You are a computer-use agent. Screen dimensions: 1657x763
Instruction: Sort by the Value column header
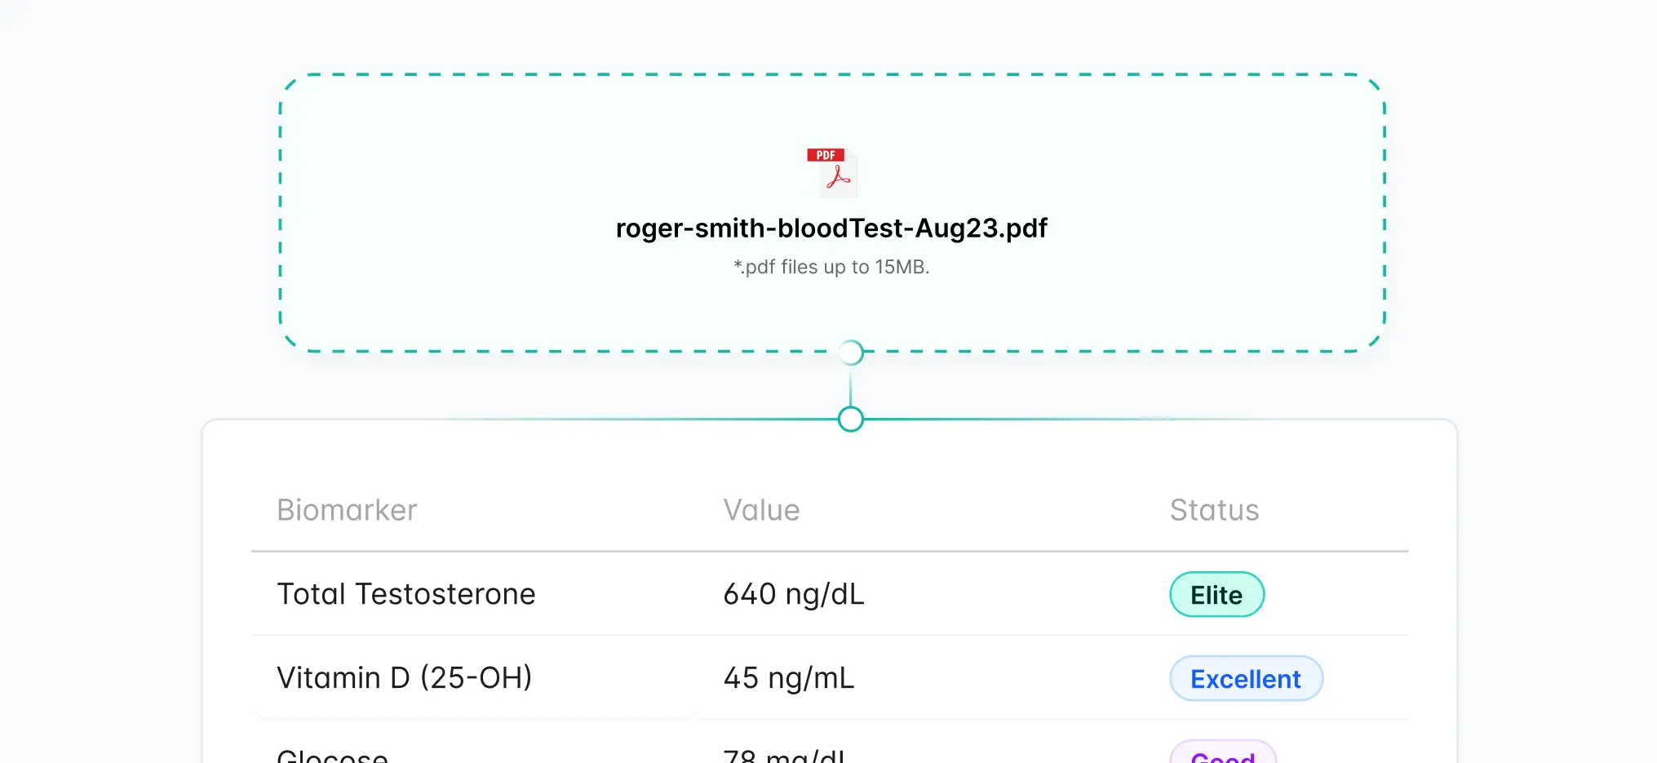click(761, 510)
